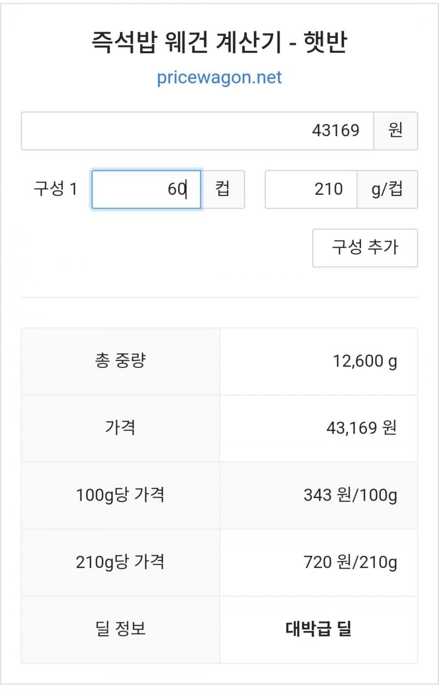Click the 원 currency unit addon
The width and height of the screenshot is (439, 692).
click(x=396, y=131)
